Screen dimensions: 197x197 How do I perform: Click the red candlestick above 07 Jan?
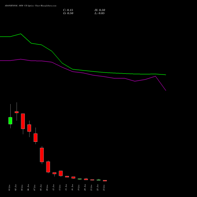pos(35,138)
